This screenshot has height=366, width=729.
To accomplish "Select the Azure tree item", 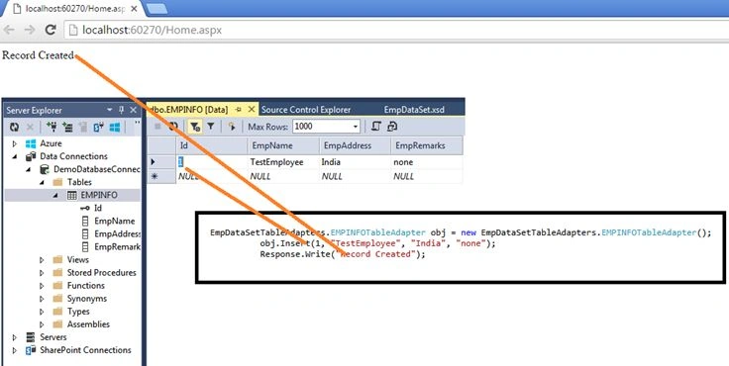I will (51, 143).
